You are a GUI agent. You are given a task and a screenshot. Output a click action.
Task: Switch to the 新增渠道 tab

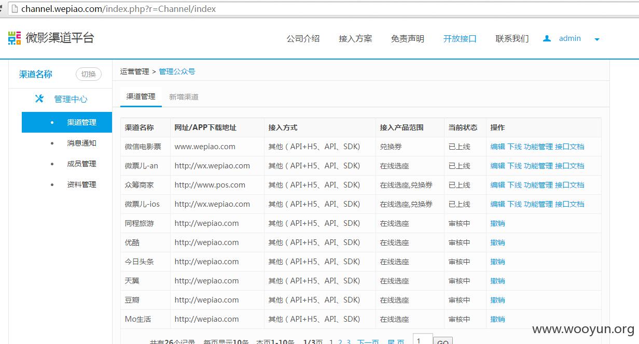tap(184, 97)
